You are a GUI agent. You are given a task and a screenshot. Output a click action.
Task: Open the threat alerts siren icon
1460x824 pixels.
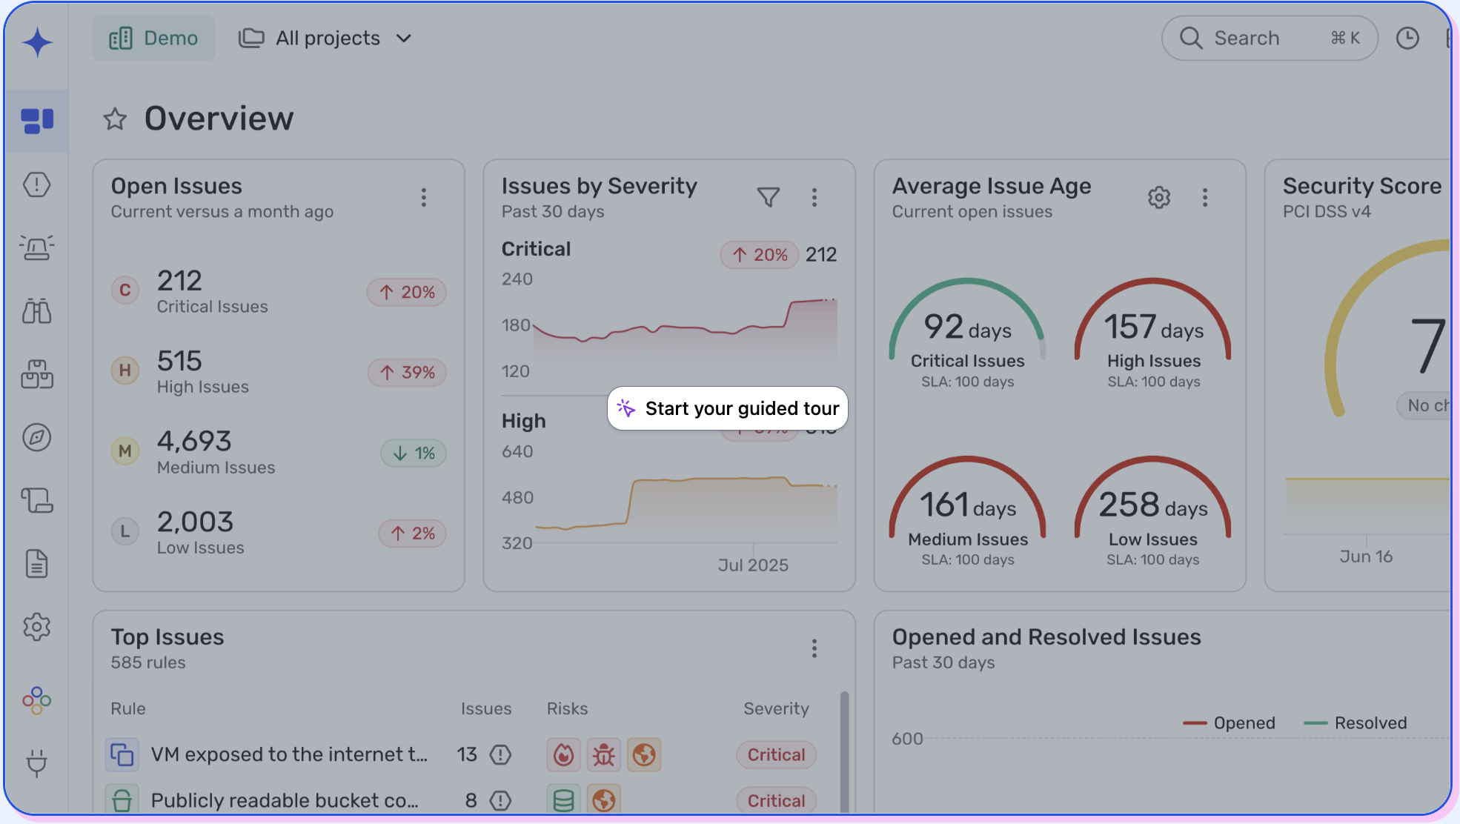click(x=36, y=247)
